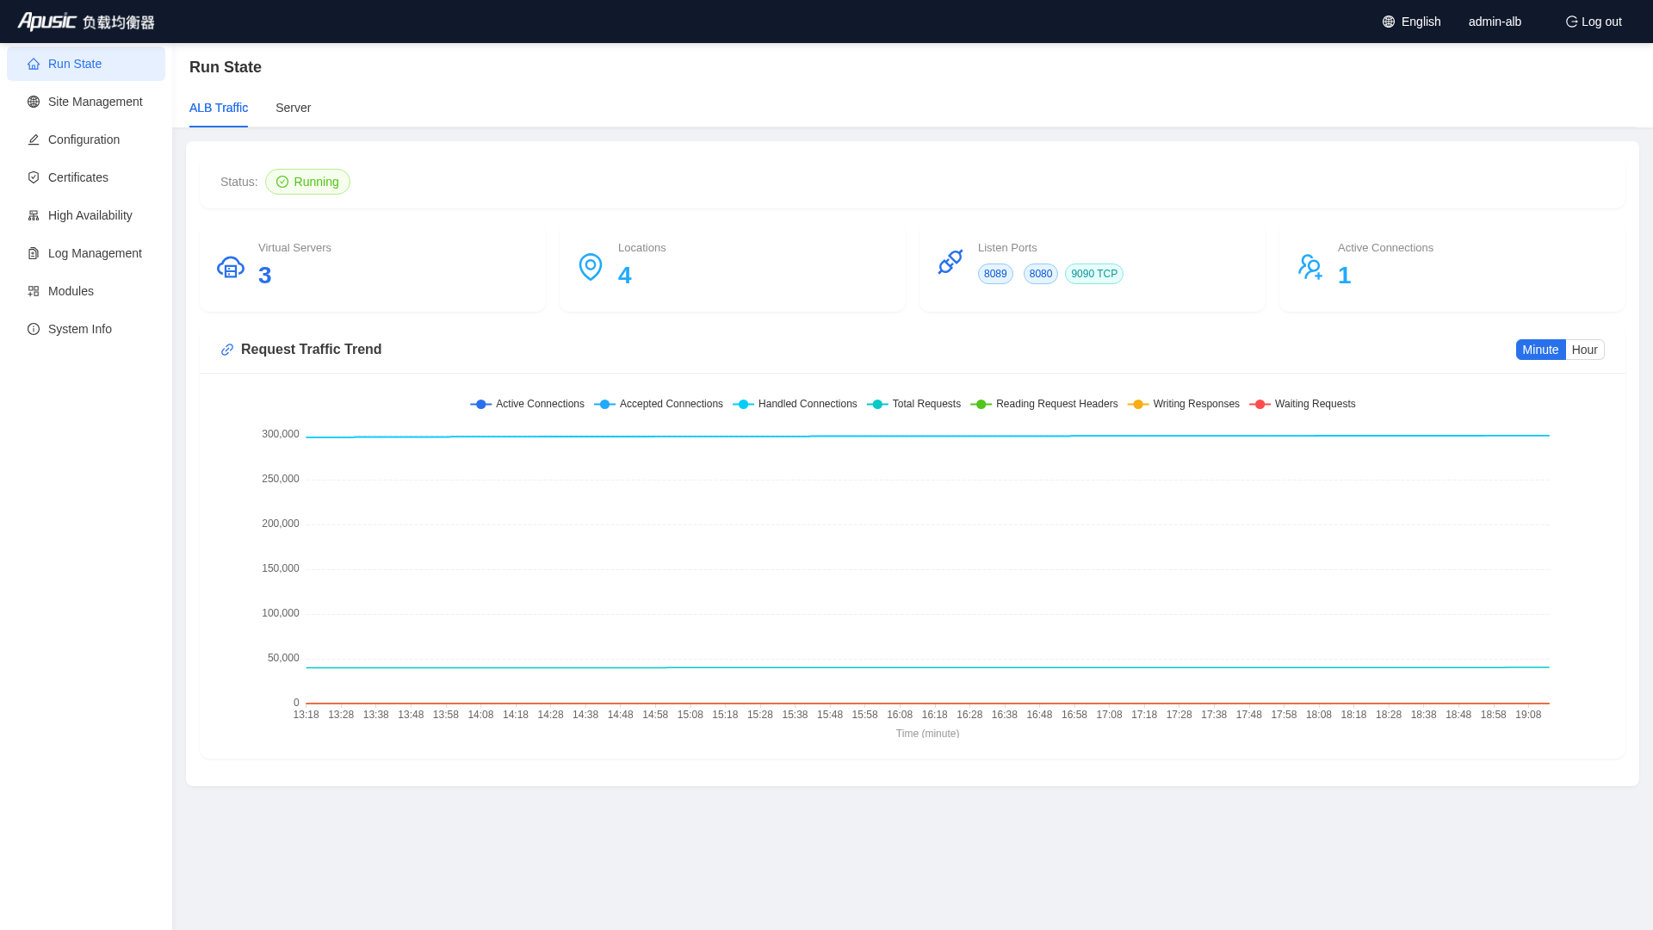The image size is (1653, 930).
Task: Open the English language selector
Action: coord(1411,22)
